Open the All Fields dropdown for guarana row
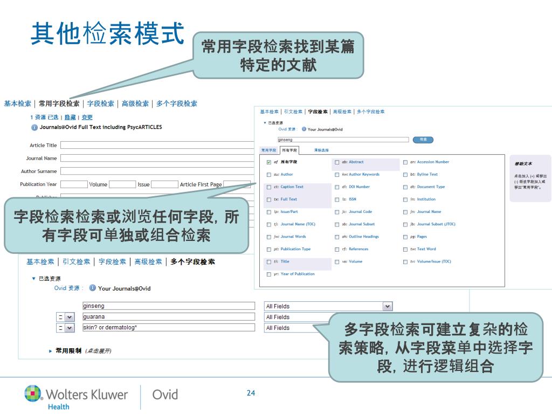This screenshot has height=414, width=552. (298, 317)
